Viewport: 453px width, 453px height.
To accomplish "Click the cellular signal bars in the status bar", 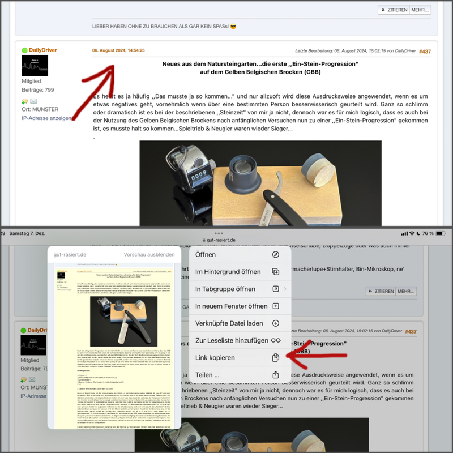I will [x=404, y=233].
